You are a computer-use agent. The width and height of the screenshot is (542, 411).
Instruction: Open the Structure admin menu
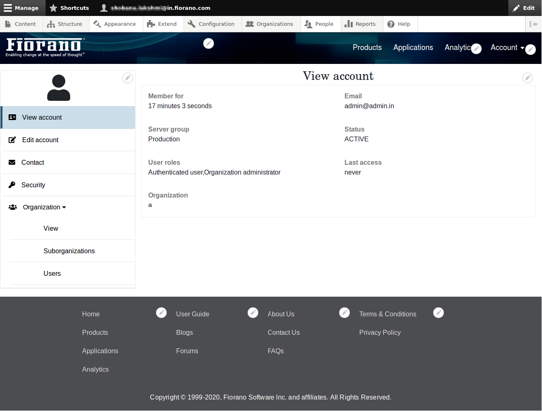coord(65,24)
